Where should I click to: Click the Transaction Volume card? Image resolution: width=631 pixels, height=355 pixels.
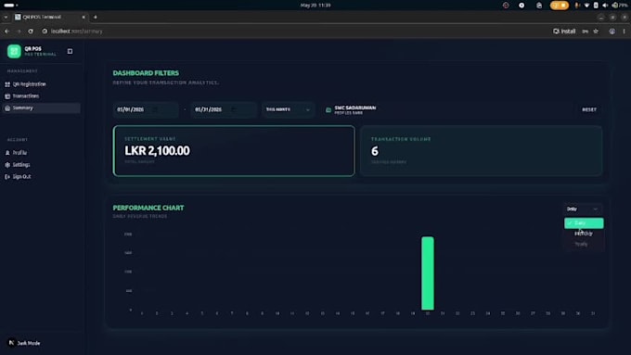click(x=482, y=151)
